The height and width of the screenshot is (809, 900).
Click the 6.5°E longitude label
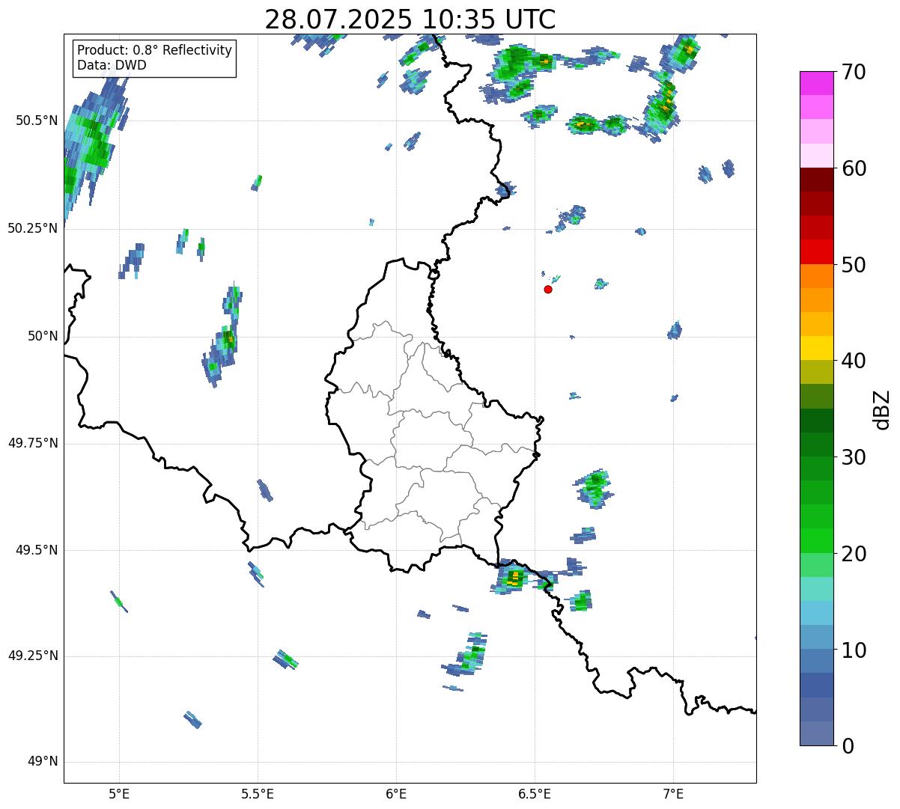tap(535, 793)
